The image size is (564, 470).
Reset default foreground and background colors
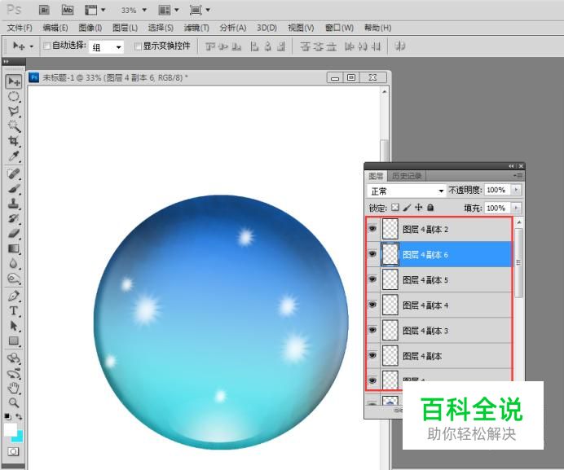point(7,417)
